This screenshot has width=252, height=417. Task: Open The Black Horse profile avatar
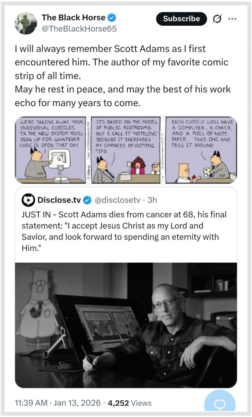click(26, 23)
